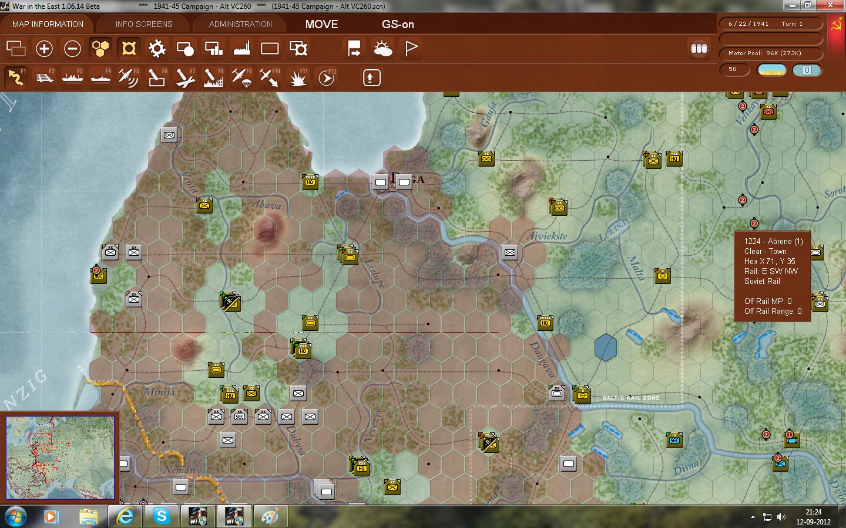Click the up-arrow box toolbar icon

[371, 77]
